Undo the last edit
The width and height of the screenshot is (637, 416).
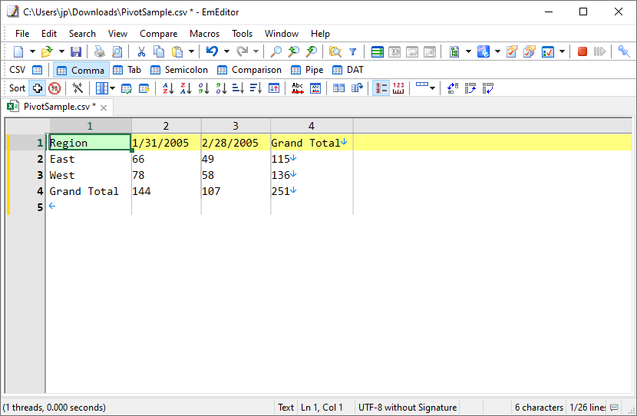[212, 51]
